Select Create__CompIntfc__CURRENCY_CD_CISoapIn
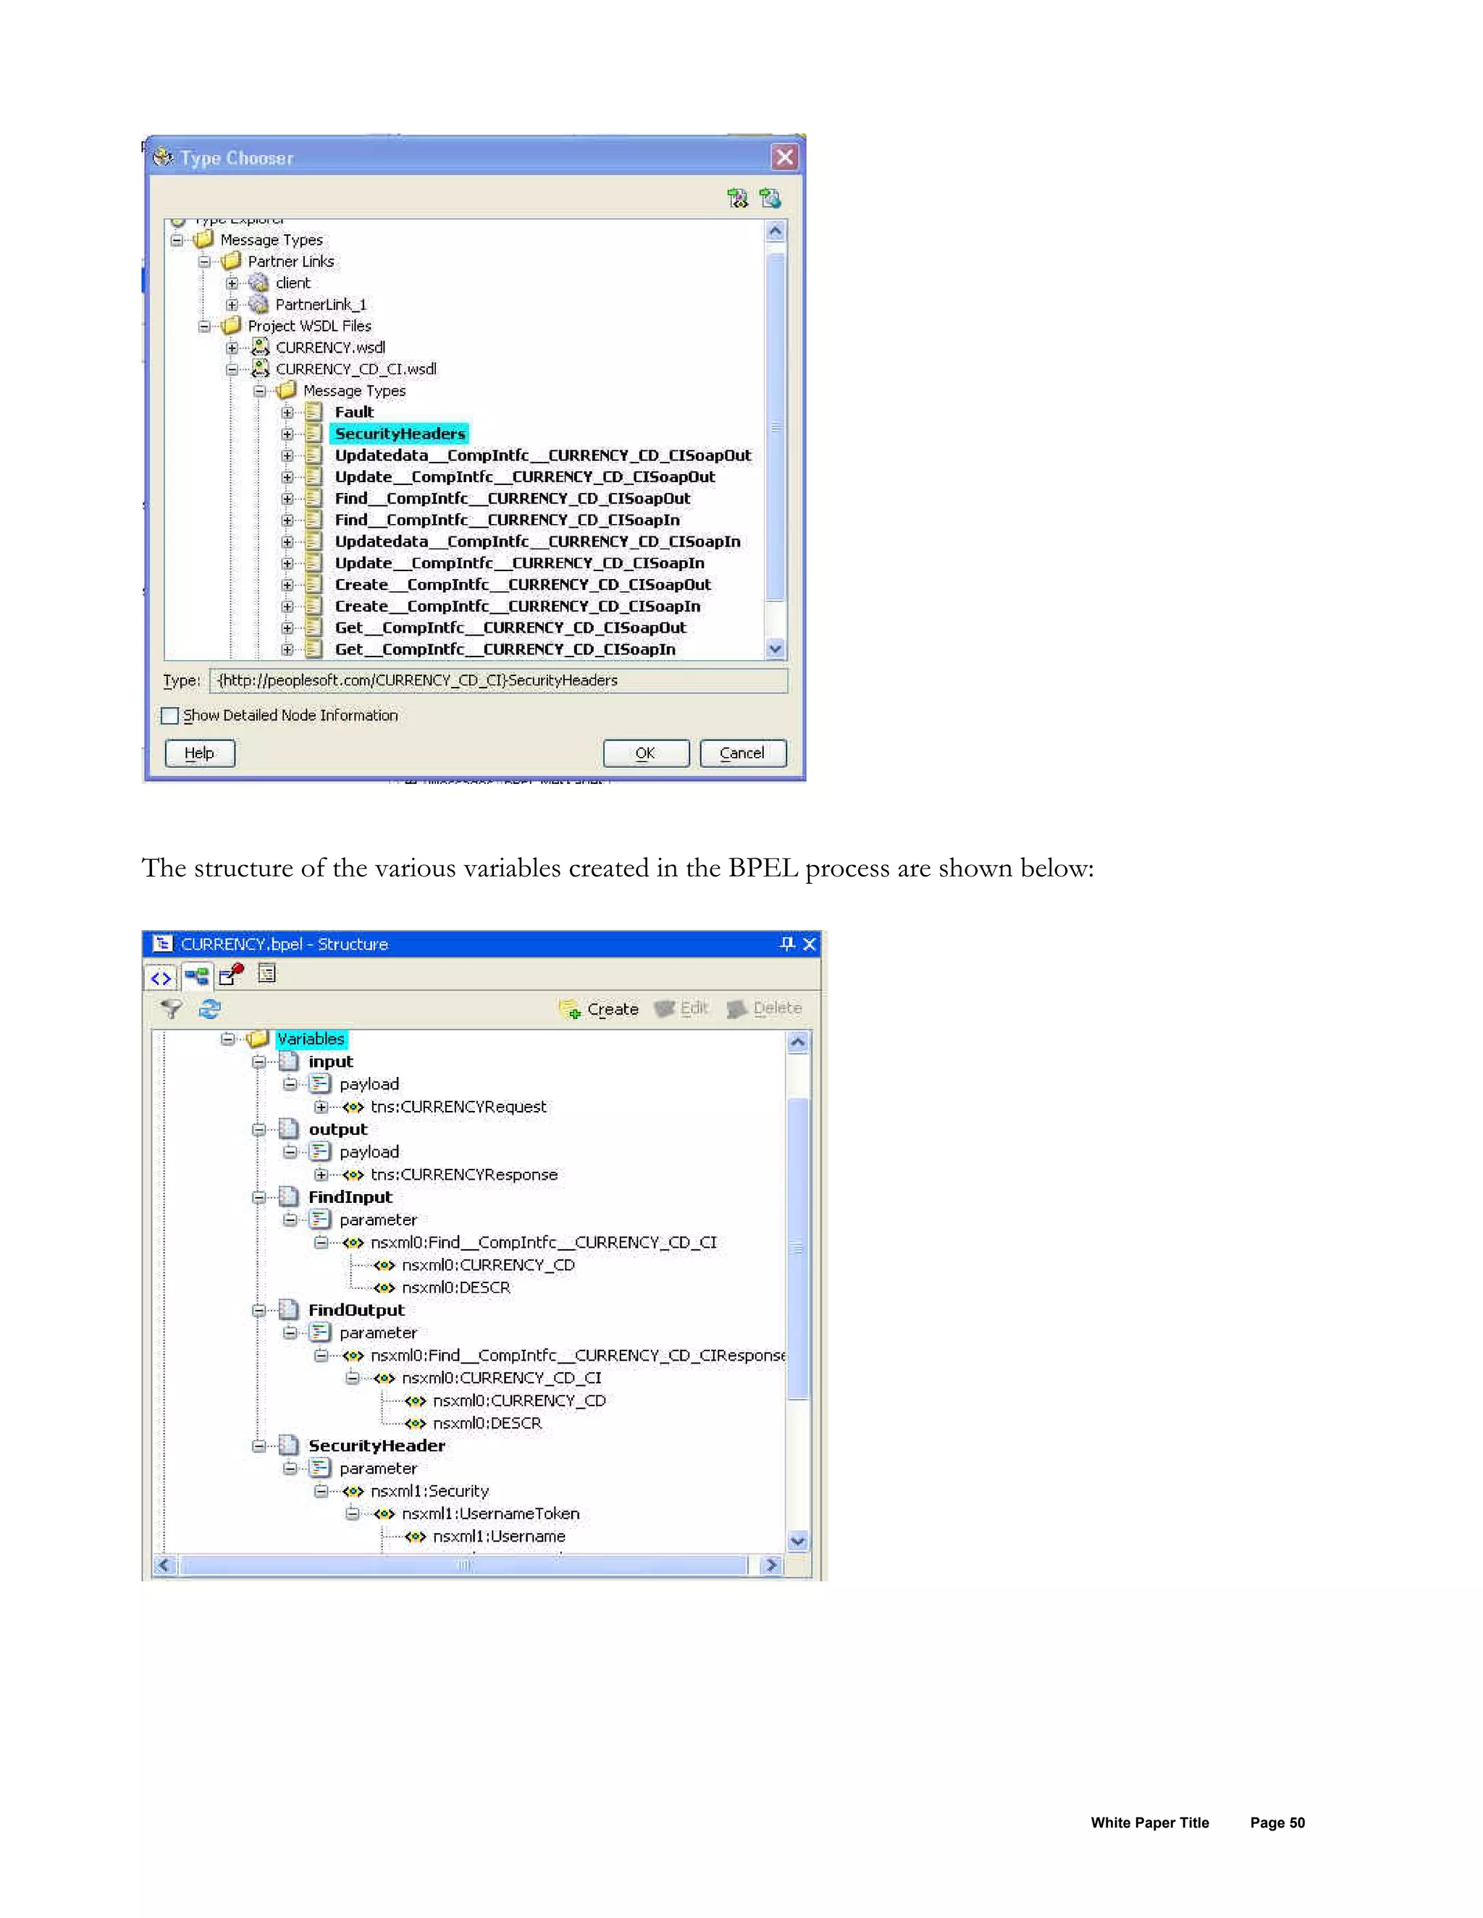1483x1918 pixels. (x=518, y=606)
